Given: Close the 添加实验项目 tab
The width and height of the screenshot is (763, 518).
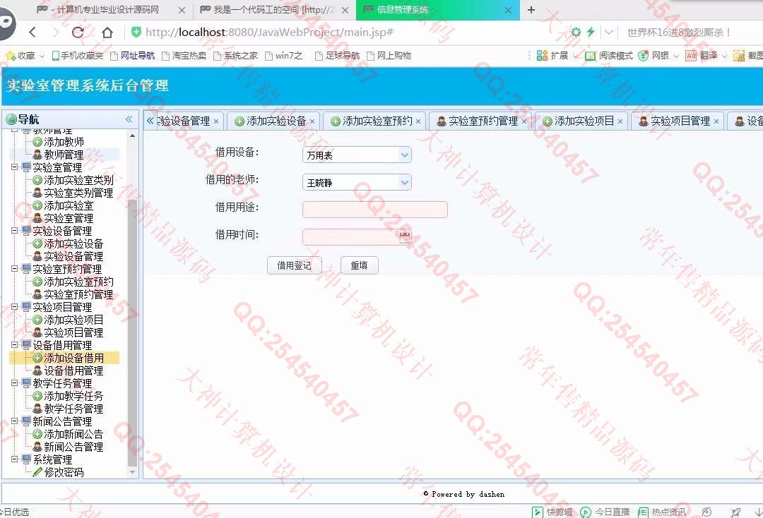Looking at the screenshot, I should 620,121.
